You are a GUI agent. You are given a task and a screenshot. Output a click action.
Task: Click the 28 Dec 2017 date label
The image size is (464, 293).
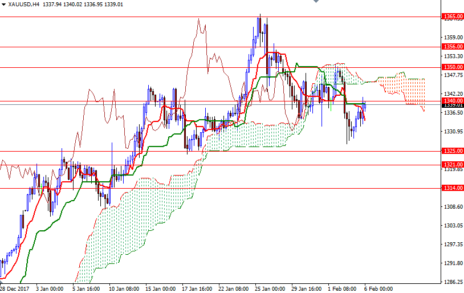point(14,288)
